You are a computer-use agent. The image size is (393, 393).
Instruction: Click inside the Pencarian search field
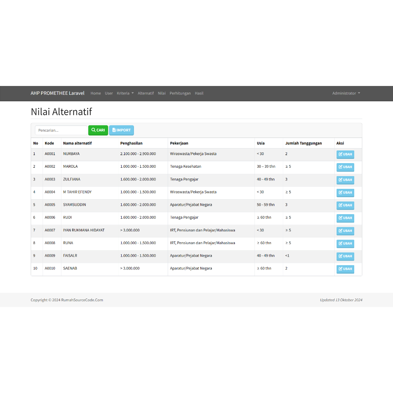pyautogui.click(x=61, y=130)
